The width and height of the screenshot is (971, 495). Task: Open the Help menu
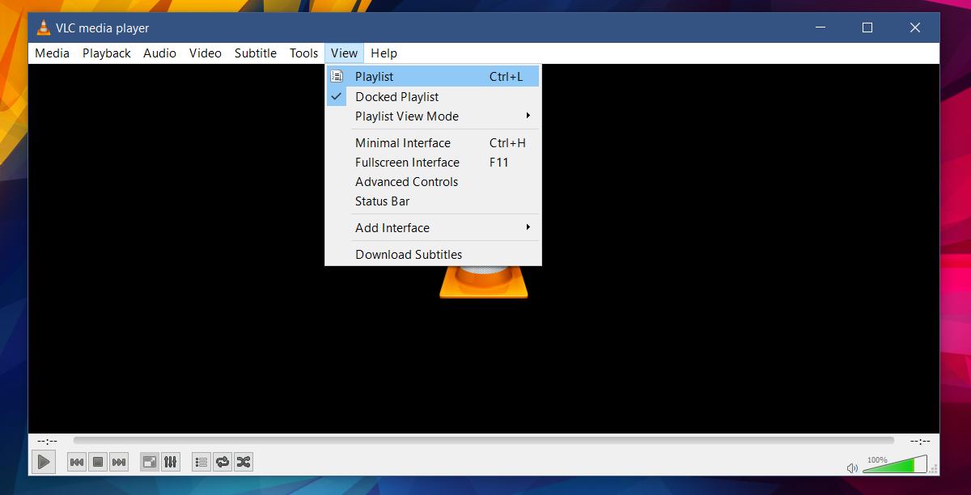coord(384,53)
